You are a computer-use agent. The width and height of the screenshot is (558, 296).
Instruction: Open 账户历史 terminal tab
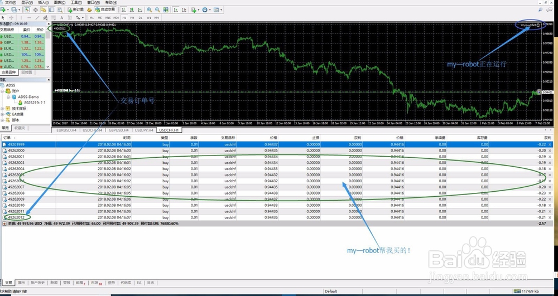point(37,283)
